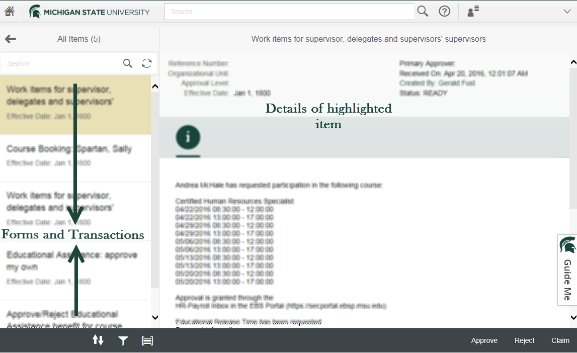
Task: Click the top search magnifier icon
Action: click(423, 12)
